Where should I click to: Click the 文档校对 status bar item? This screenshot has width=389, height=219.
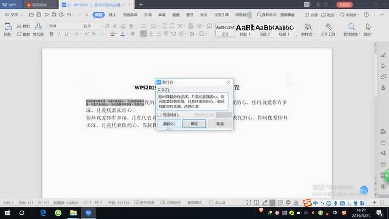[171, 203]
